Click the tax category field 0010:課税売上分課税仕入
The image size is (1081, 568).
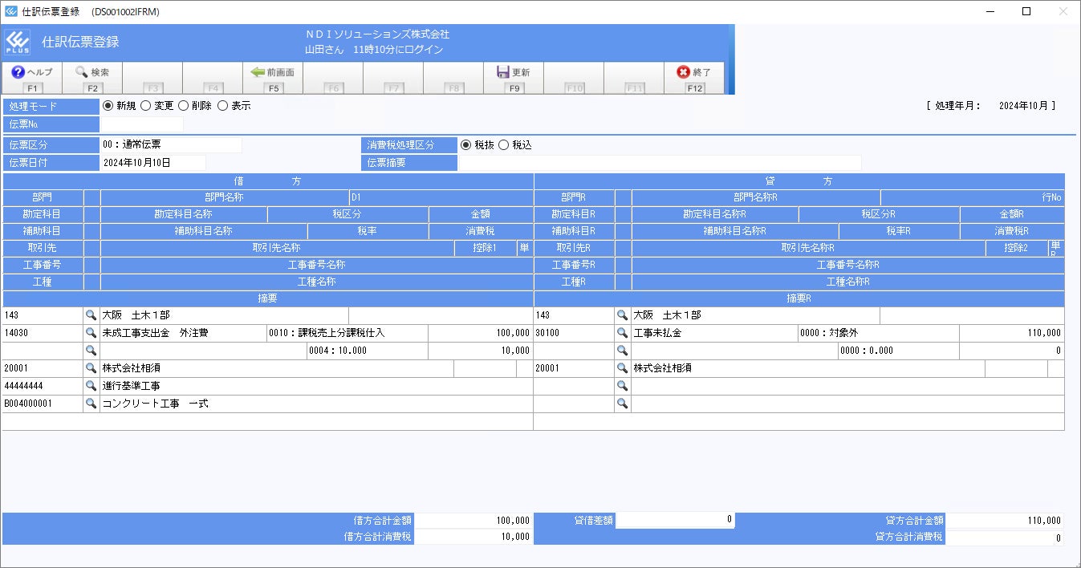click(x=347, y=333)
